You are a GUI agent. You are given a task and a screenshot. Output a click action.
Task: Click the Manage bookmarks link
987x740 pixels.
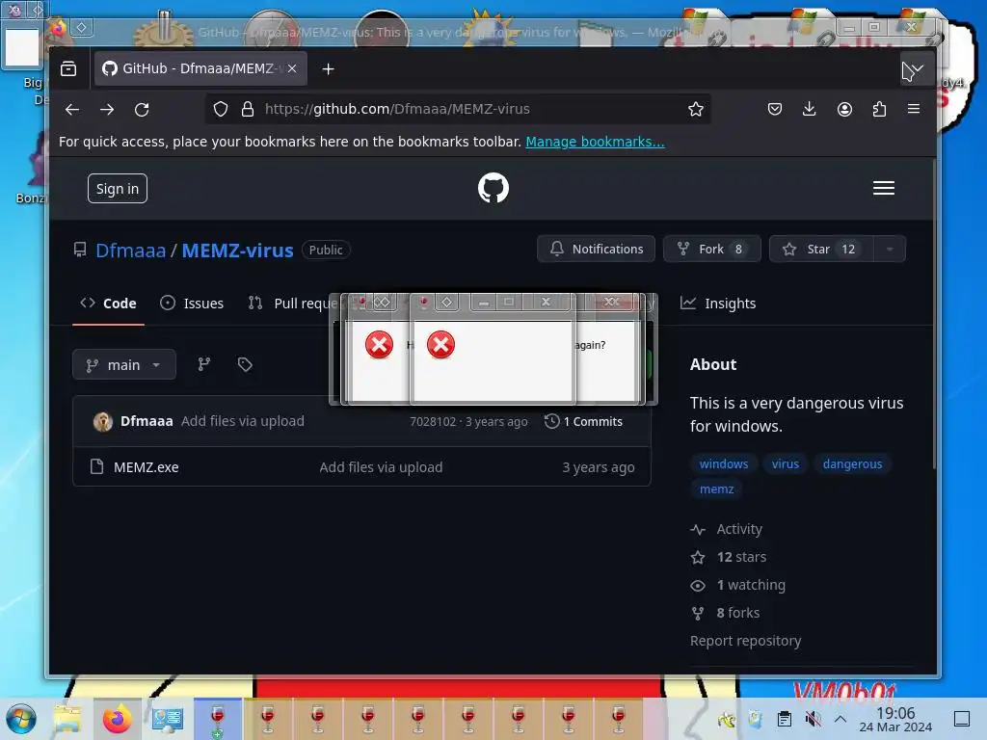click(x=595, y=142)
